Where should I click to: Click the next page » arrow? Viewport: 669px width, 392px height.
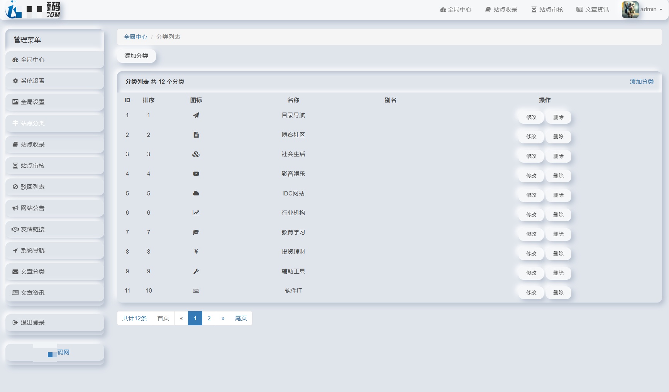(x=223, y=318)
